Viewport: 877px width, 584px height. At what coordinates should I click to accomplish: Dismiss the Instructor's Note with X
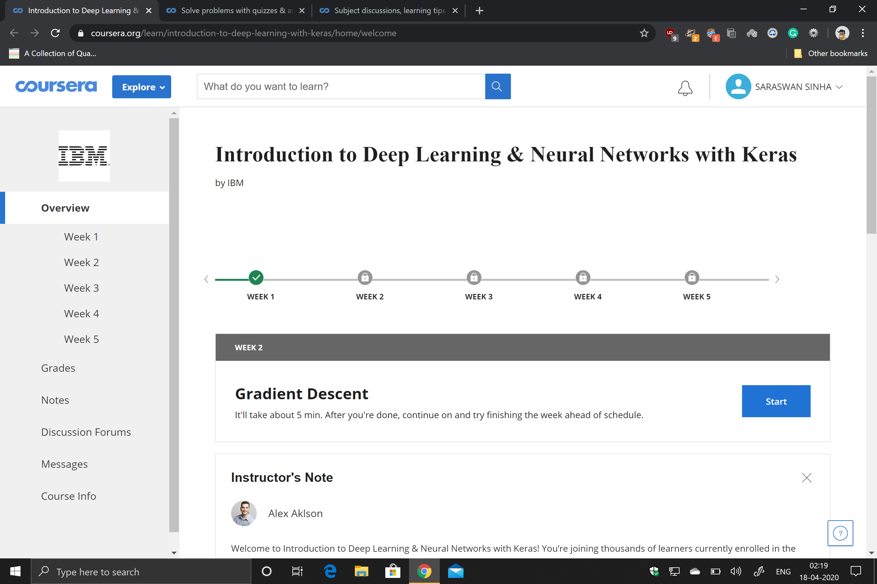[806, 478]
